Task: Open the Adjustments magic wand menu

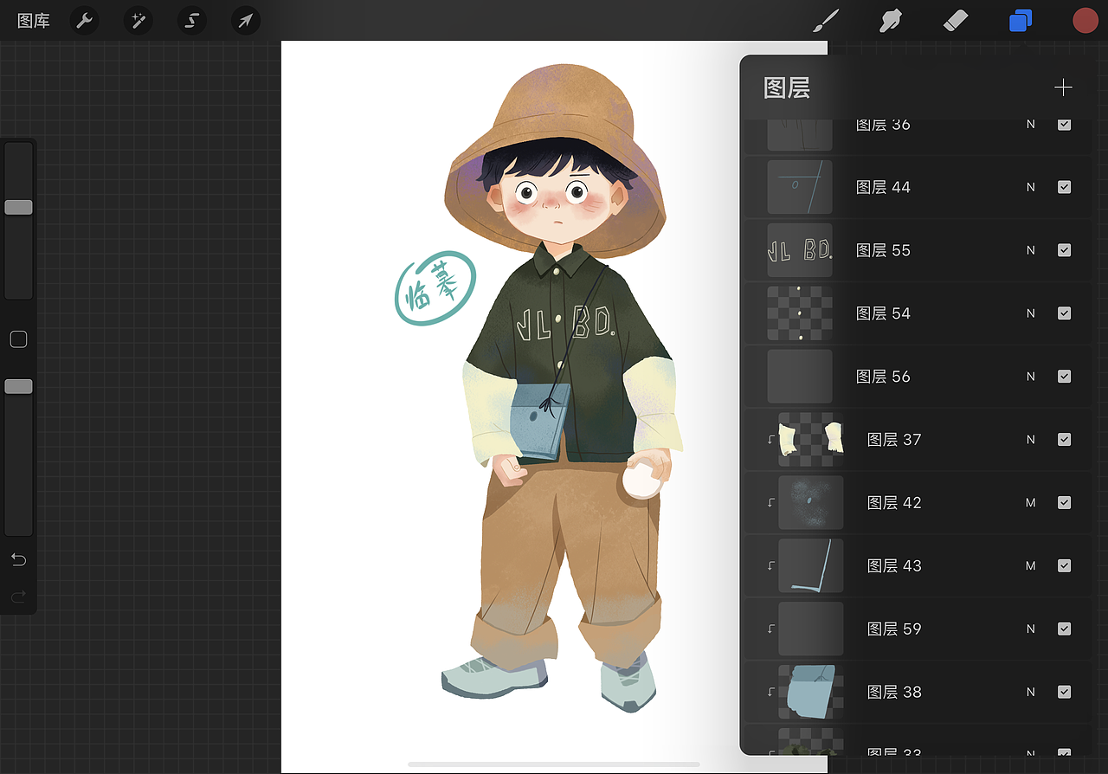Action: (138, 20)
